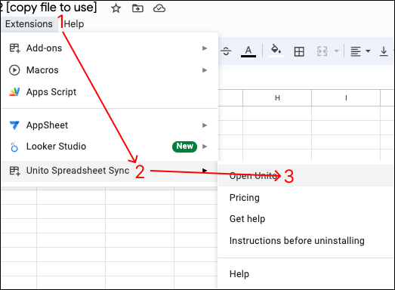Click the vertical align icon
Screen dimensions: 395x290
[x=384, y=51]
